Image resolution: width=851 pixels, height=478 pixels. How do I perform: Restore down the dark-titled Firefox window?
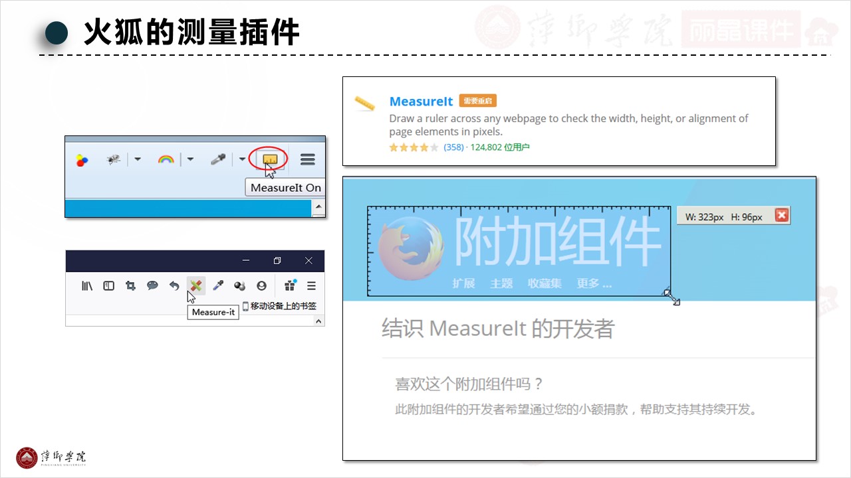coord(277,261)
